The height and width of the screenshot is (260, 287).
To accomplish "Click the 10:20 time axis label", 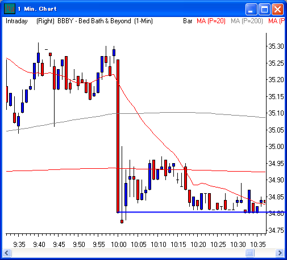I will click(198, 245).
